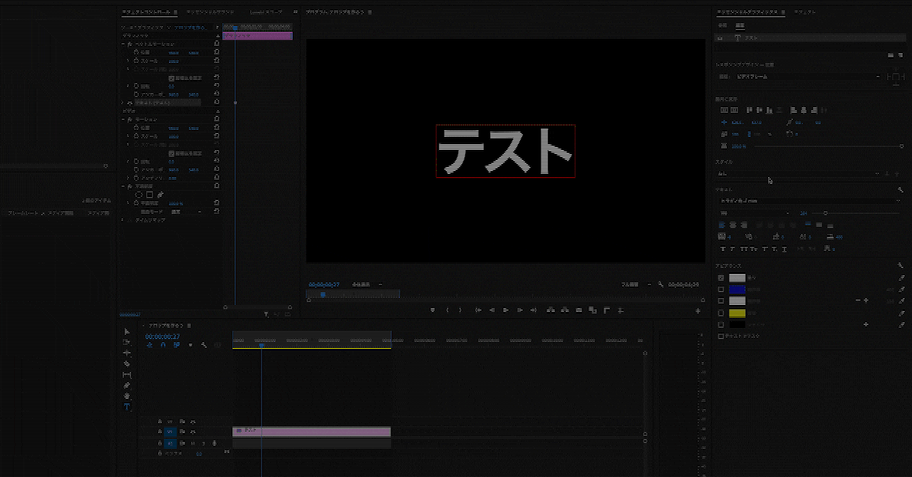The width and height of the screenshot is (912, 477).
Task: Open the font family dropdown
Action: pyautogui.click(x=810, y=200)
